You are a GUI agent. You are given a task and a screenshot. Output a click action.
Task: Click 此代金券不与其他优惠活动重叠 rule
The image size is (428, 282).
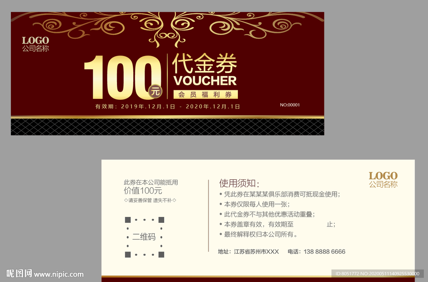pos(267,214)
